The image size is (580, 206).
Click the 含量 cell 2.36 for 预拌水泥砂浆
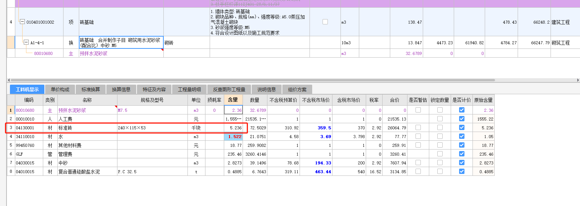tap(233, 110)
